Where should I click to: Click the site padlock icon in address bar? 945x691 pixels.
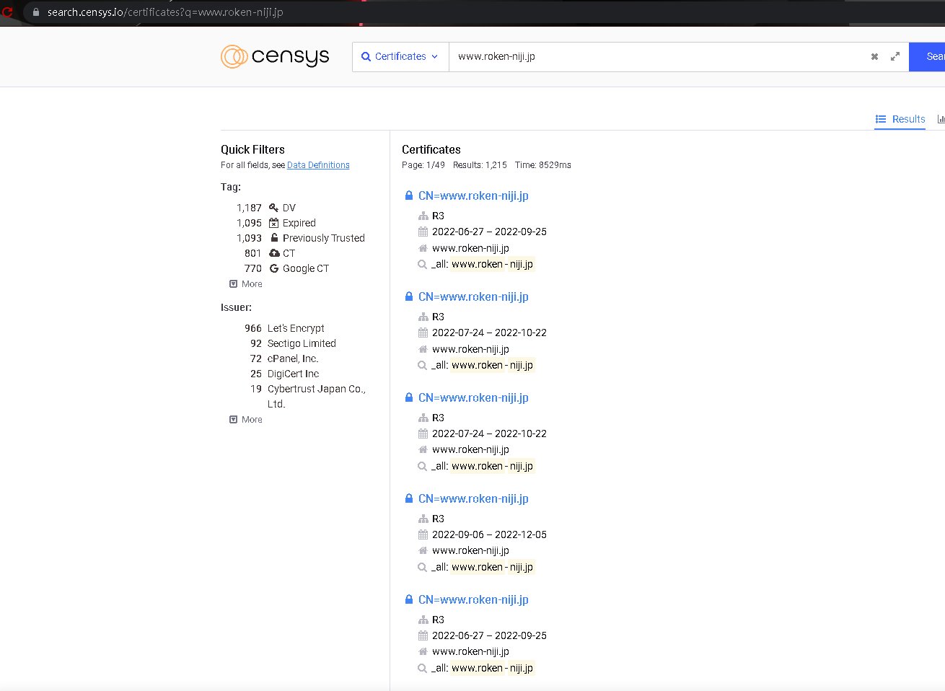point(35,12)
